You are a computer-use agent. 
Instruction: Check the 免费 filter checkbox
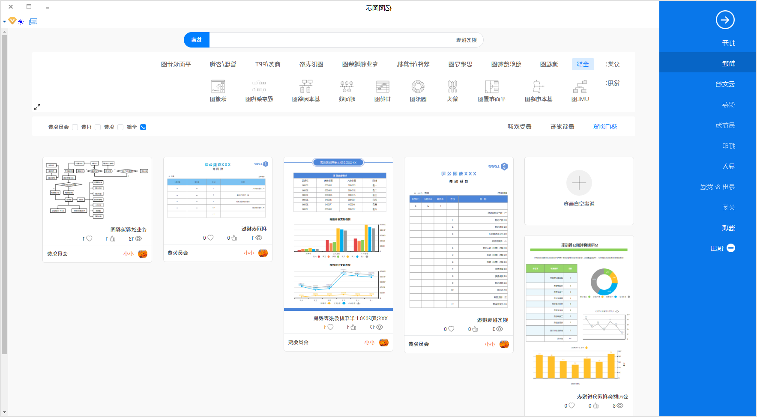(120, 127)
